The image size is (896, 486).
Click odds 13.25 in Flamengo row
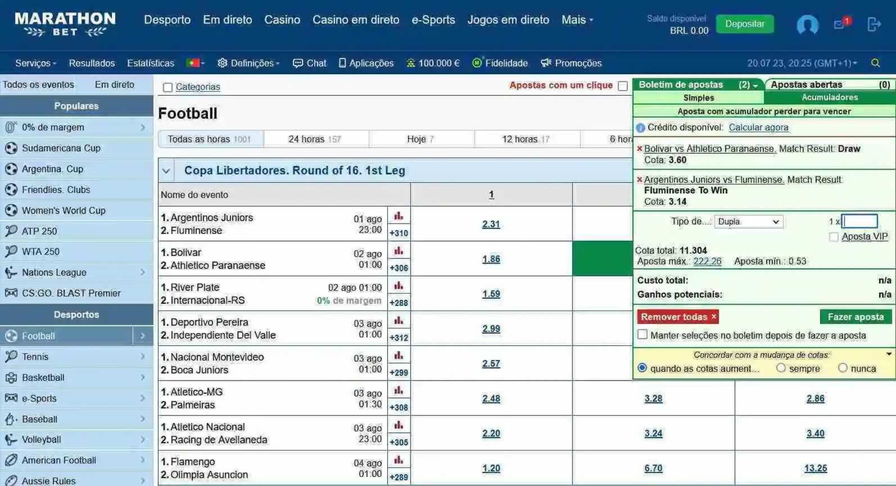(x=815, y=468)
